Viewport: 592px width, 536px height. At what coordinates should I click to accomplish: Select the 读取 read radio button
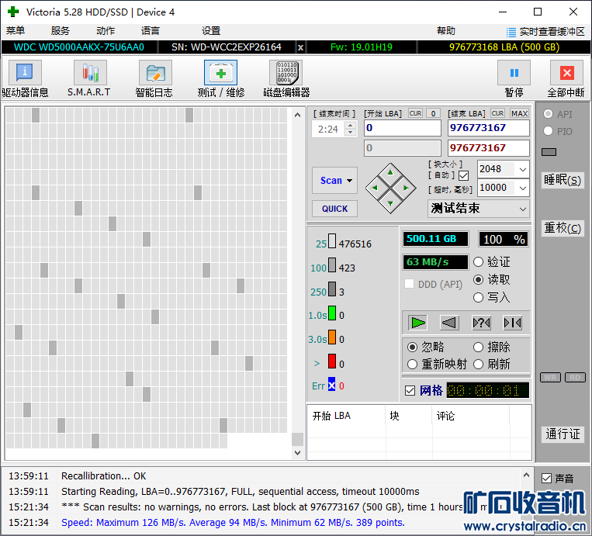tap(478, 279)
